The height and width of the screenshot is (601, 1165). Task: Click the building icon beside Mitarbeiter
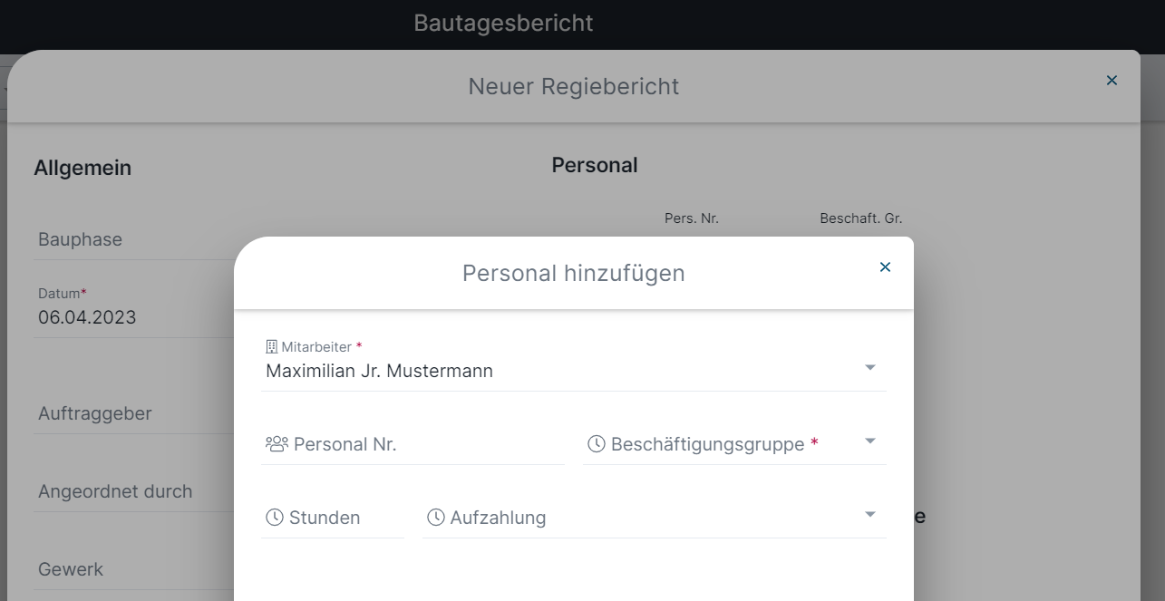pyautogui.click(x=271, y=346)
